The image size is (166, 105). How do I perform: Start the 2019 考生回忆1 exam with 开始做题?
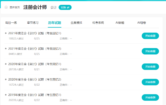(150, 97)
